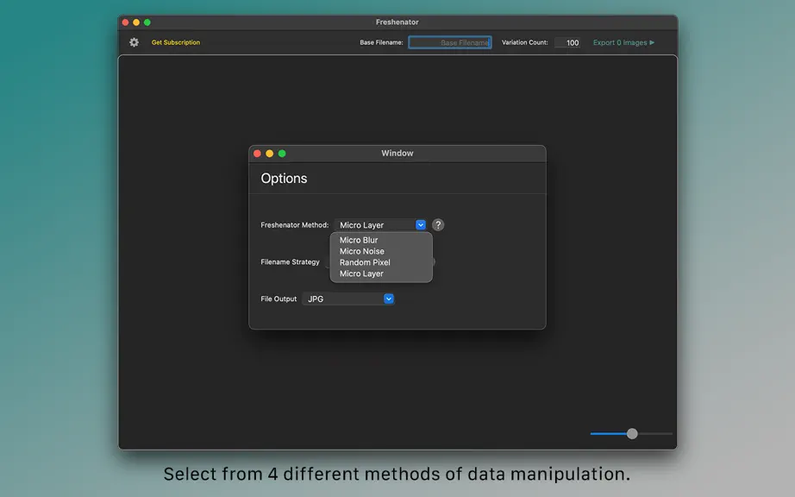Click the Get Subscription link
795x497 pixels.
pos(175,42)
